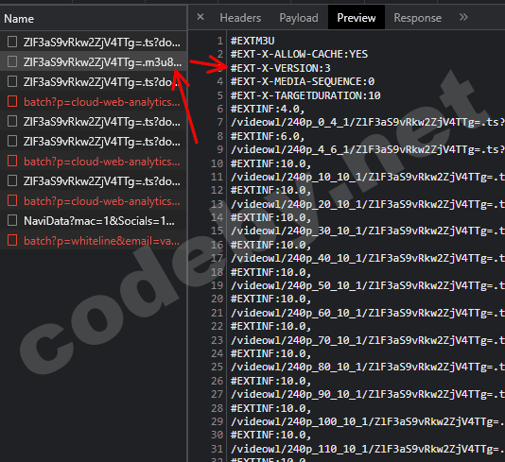Open the Headers tab
Viewport: 505px width, 462px height.
pyautogui.click(x=240, y=18)
